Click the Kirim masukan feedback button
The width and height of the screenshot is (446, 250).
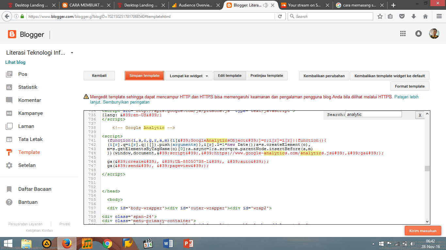pos(423,231)
